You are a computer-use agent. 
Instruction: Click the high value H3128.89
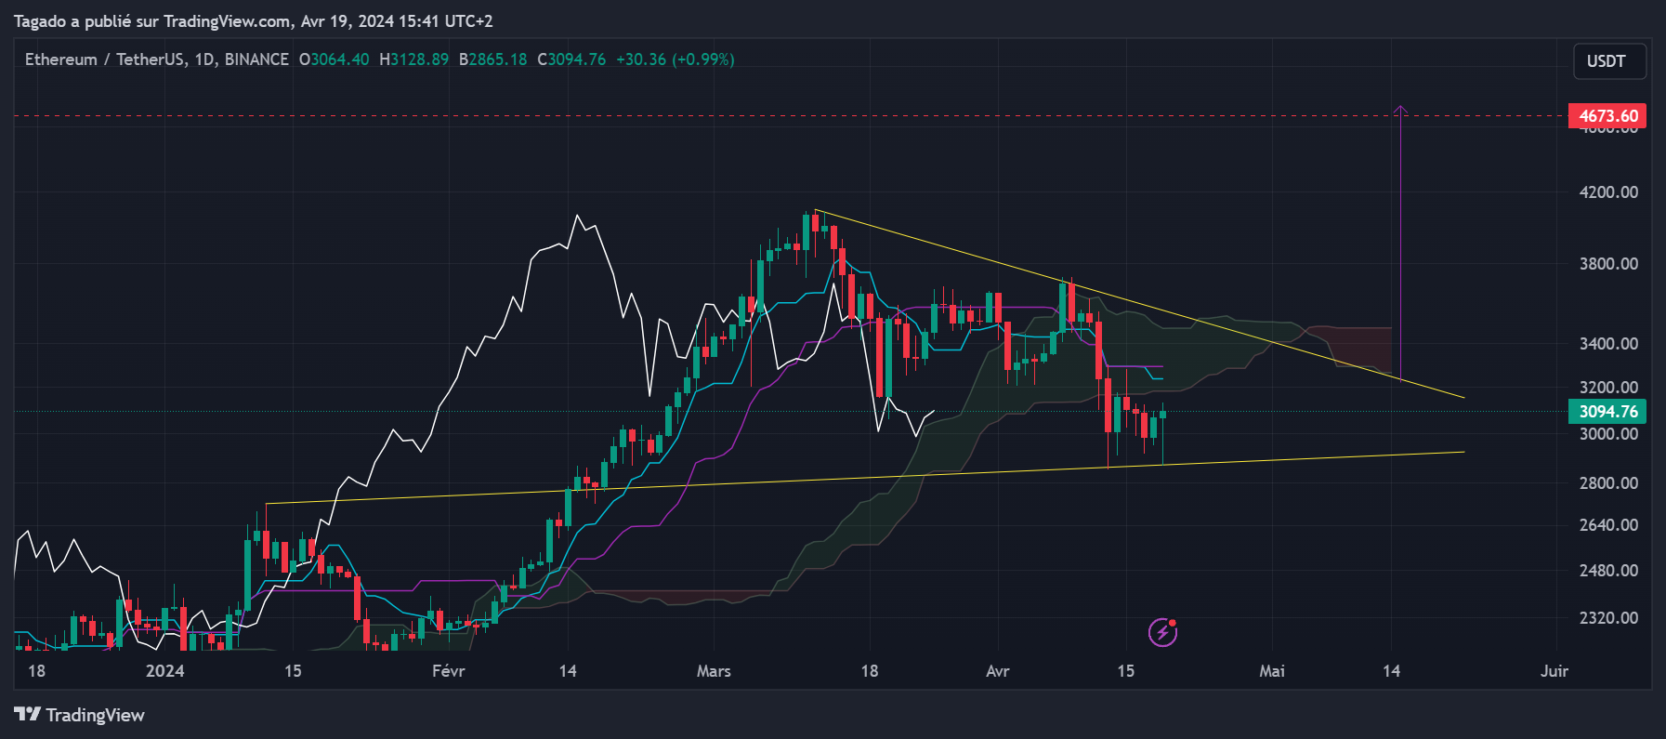tap(413, 59)
